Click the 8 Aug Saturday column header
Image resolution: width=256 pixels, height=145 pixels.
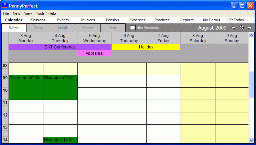tap(198, 38)
